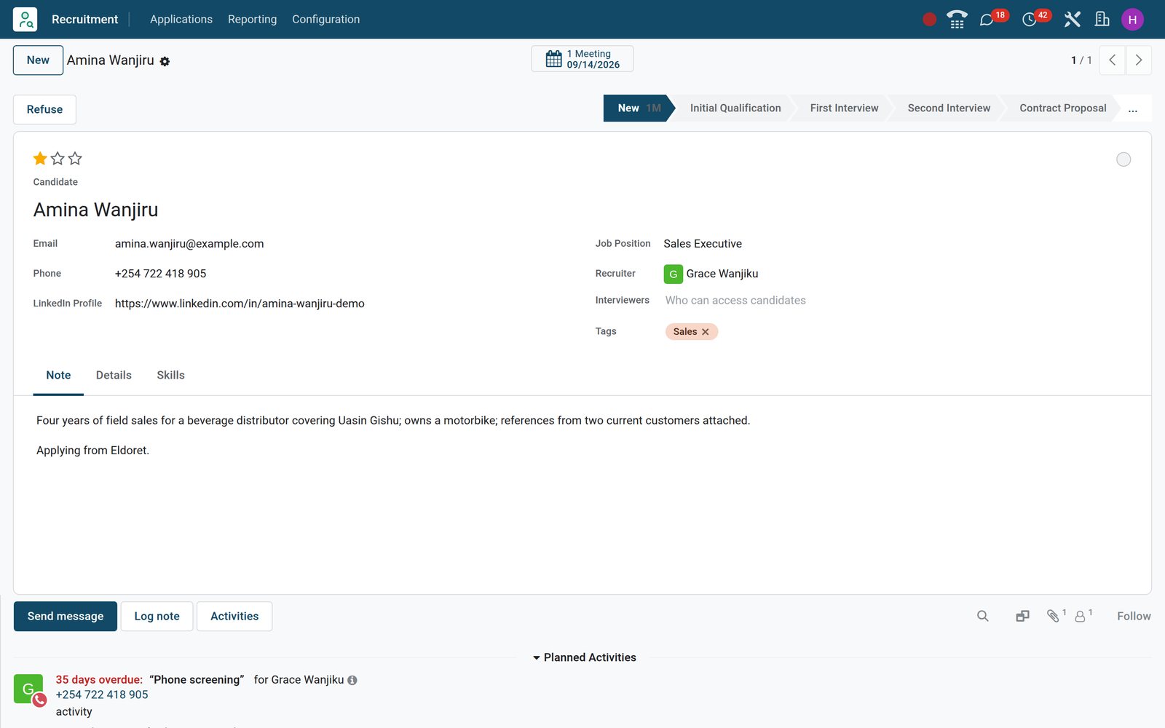Open the Applications menu

(181, 20)
